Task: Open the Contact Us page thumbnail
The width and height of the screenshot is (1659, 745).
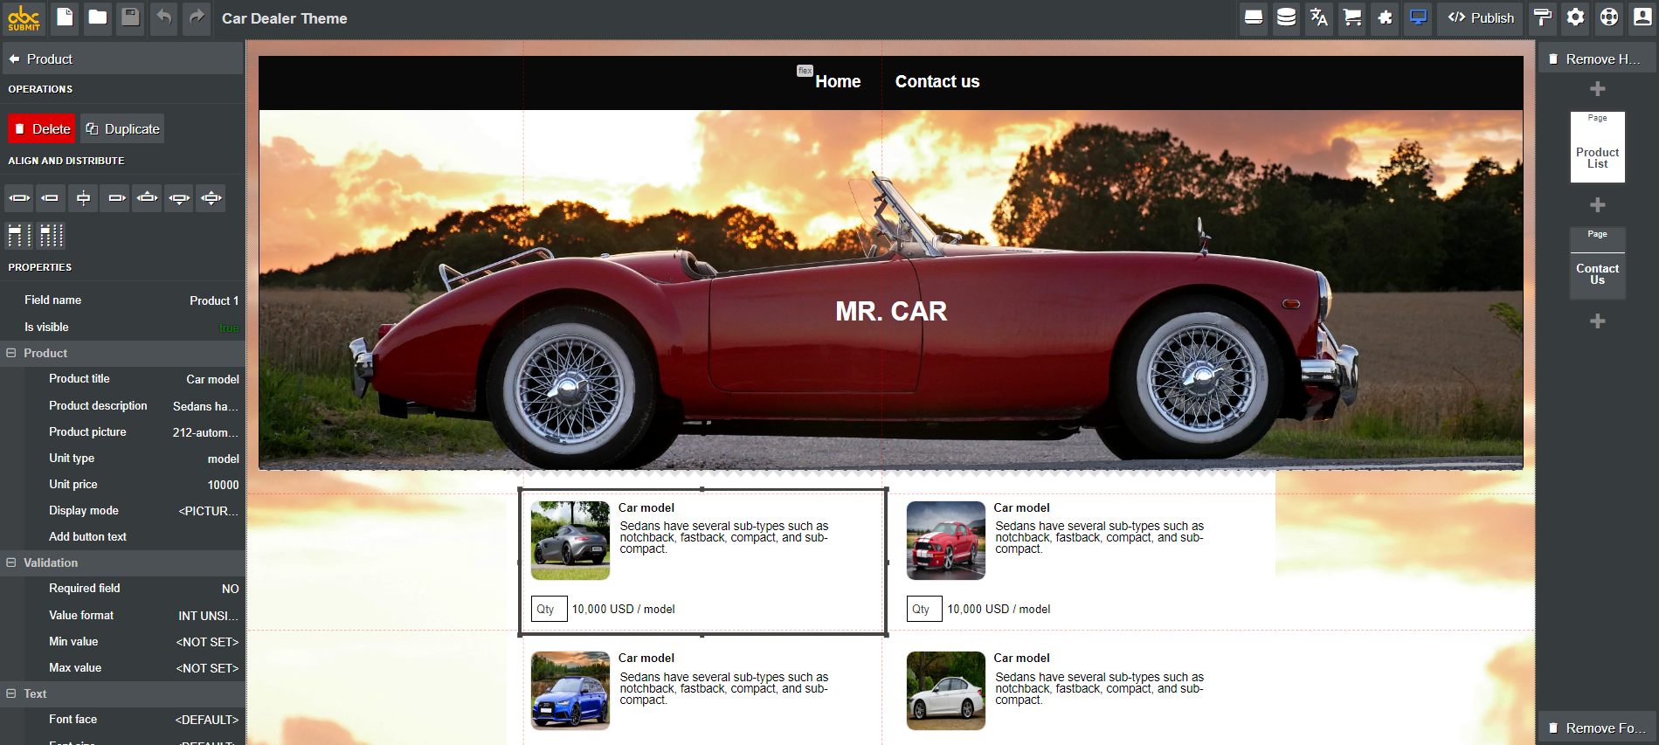Action: point(1597,264)
